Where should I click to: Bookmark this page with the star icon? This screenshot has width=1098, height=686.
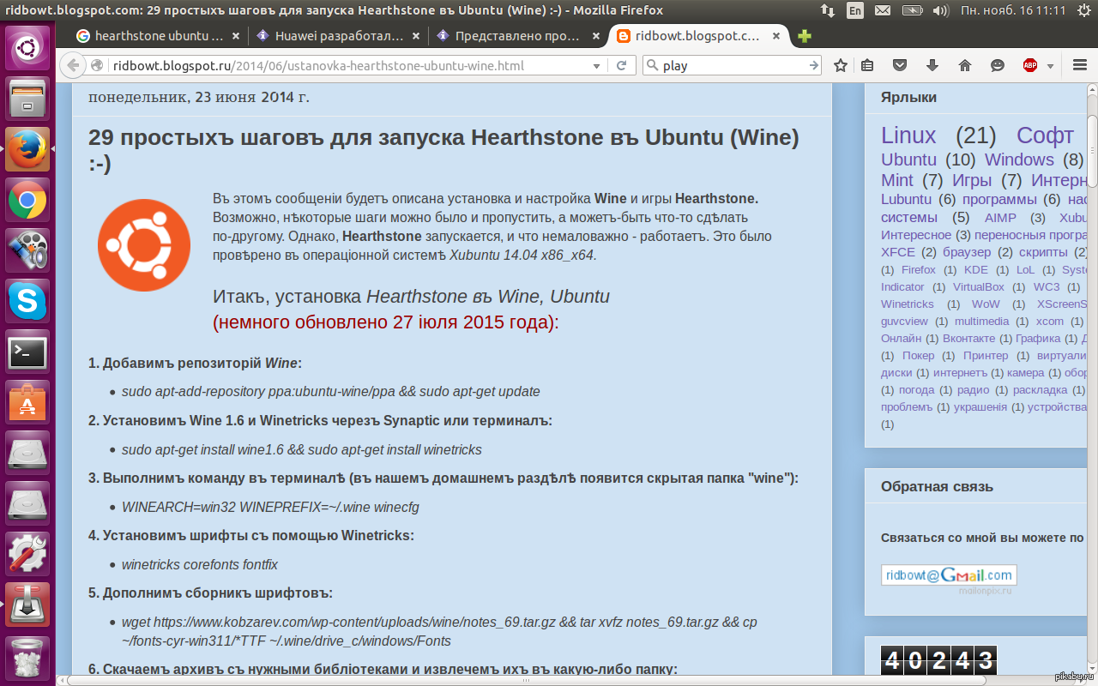pos(841,66)
